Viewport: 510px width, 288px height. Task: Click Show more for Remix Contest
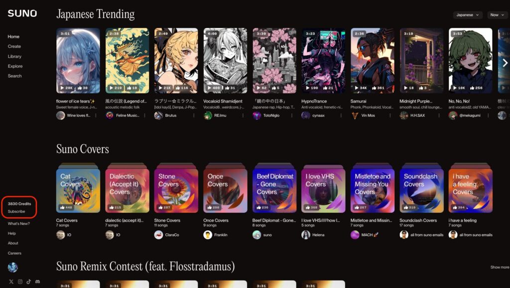coord(500,267)
